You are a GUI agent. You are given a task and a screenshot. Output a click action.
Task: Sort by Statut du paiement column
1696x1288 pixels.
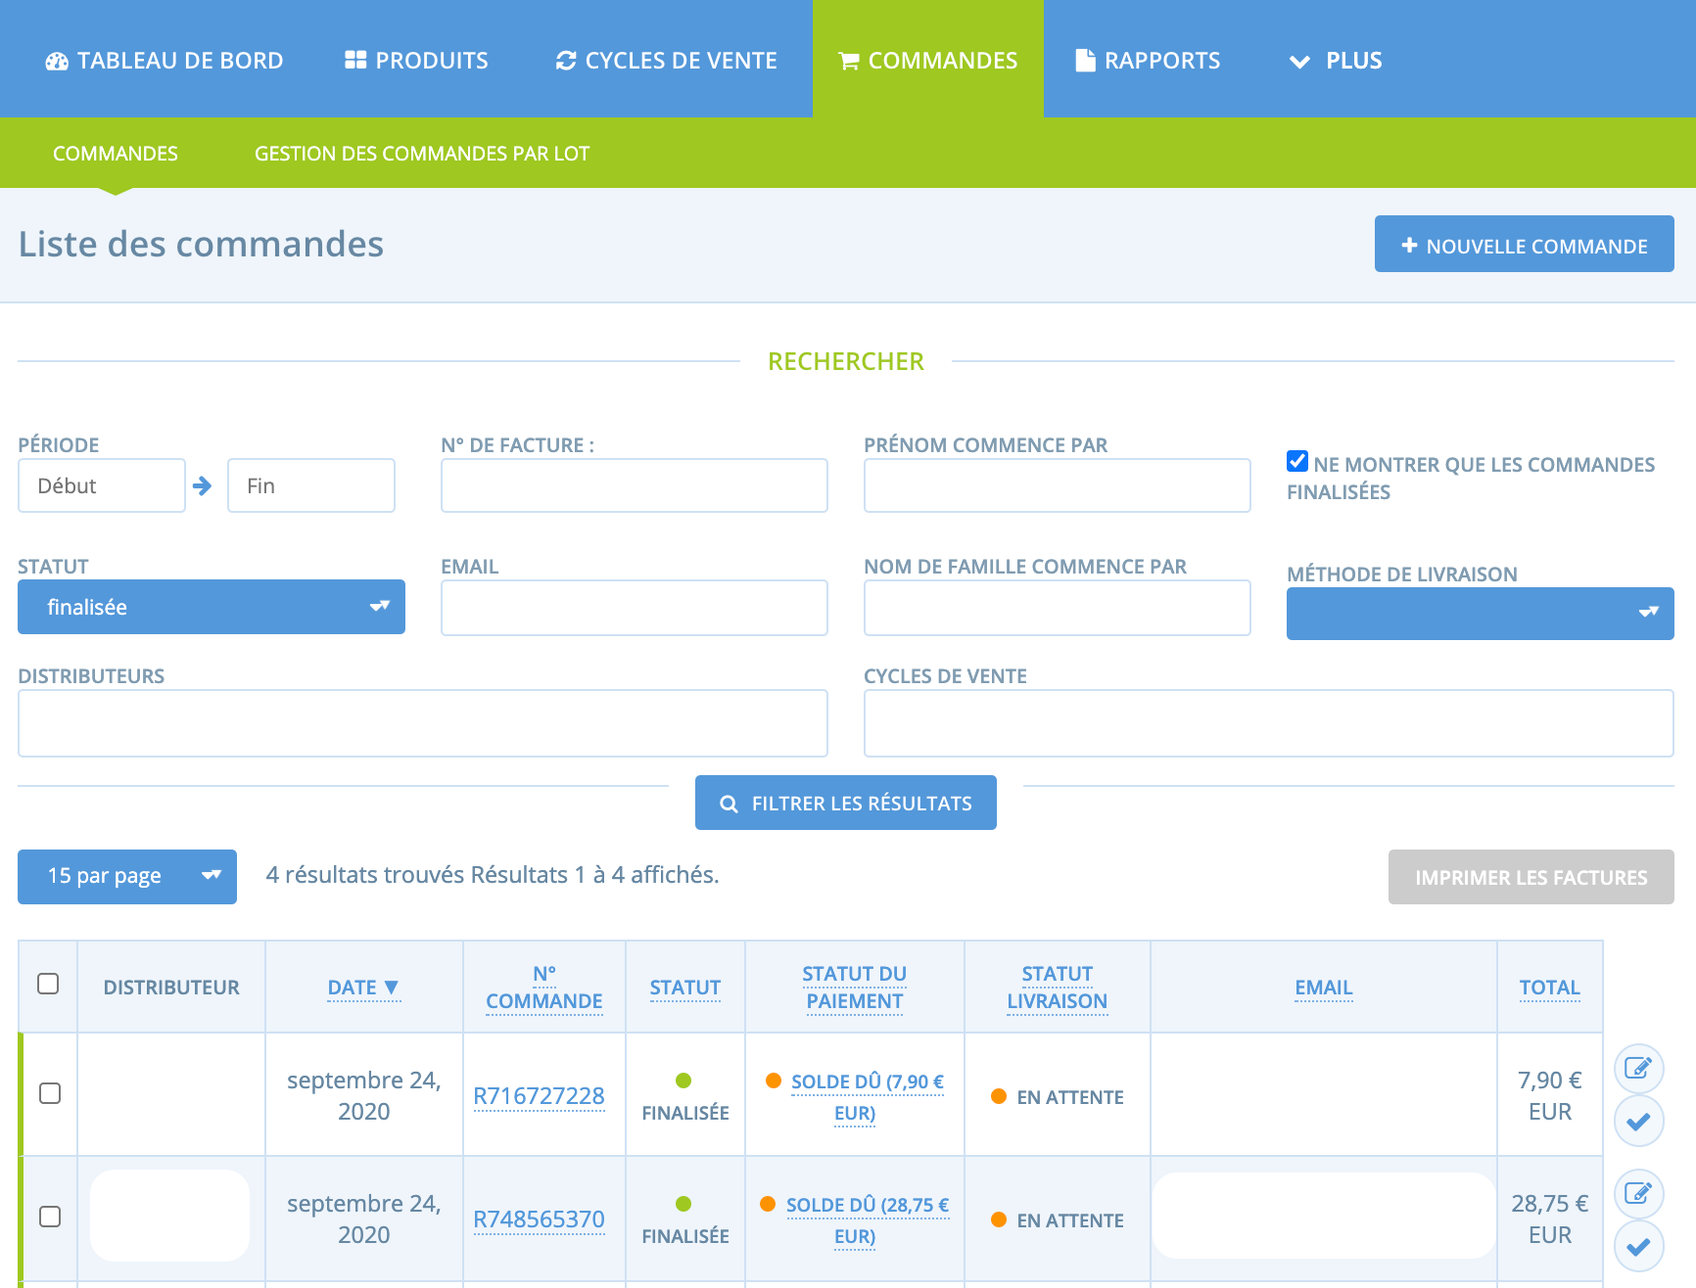click(855, 988)
